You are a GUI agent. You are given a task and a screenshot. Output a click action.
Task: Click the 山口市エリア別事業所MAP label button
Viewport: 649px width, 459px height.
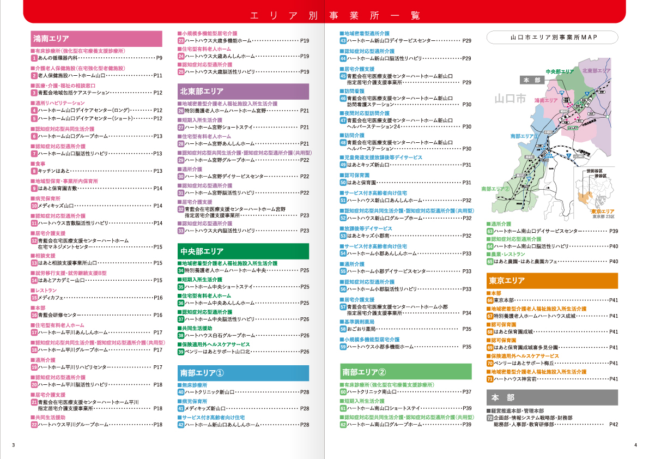tap(552, 38)
